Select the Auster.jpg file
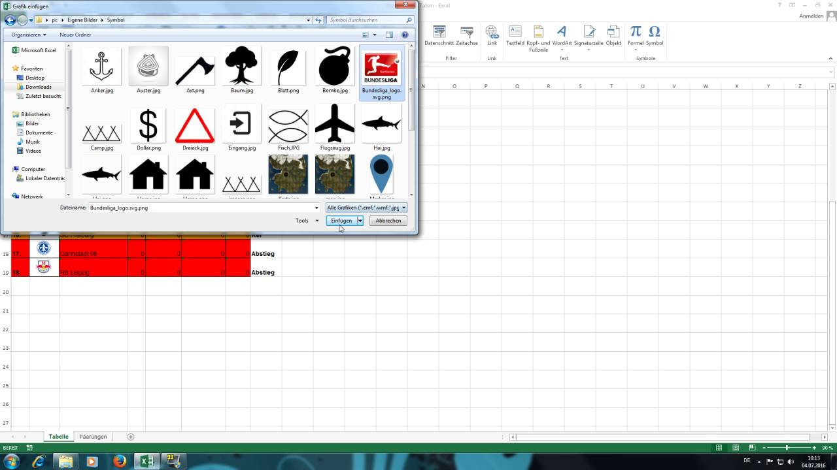837x470 pixels. point(148,70)
